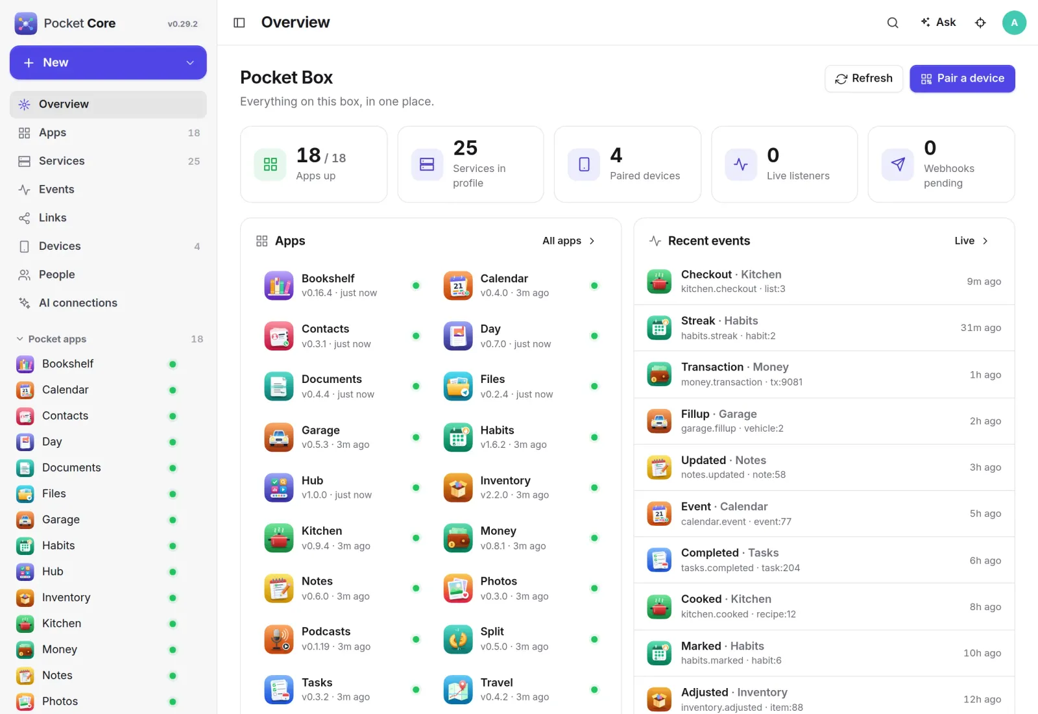Click the Apps up stat card

coord(314,164)
